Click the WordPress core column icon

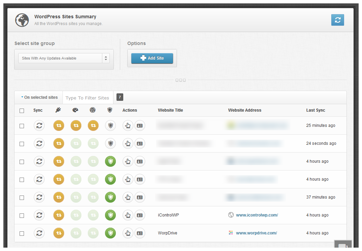(93, 110)
